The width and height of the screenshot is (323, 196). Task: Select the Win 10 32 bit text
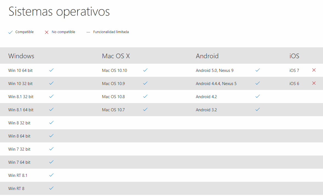click(20, 84)
